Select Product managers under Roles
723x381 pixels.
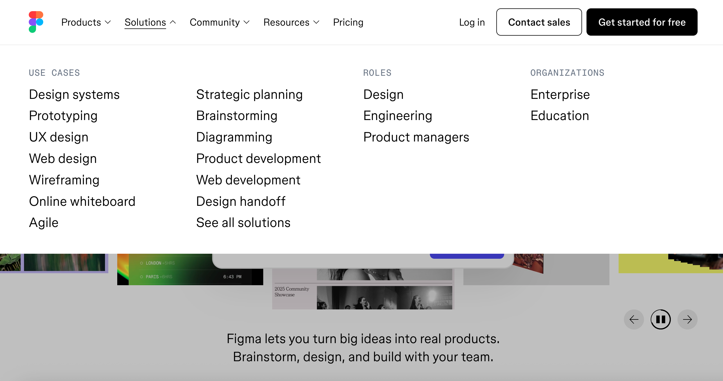click(416, 137)
